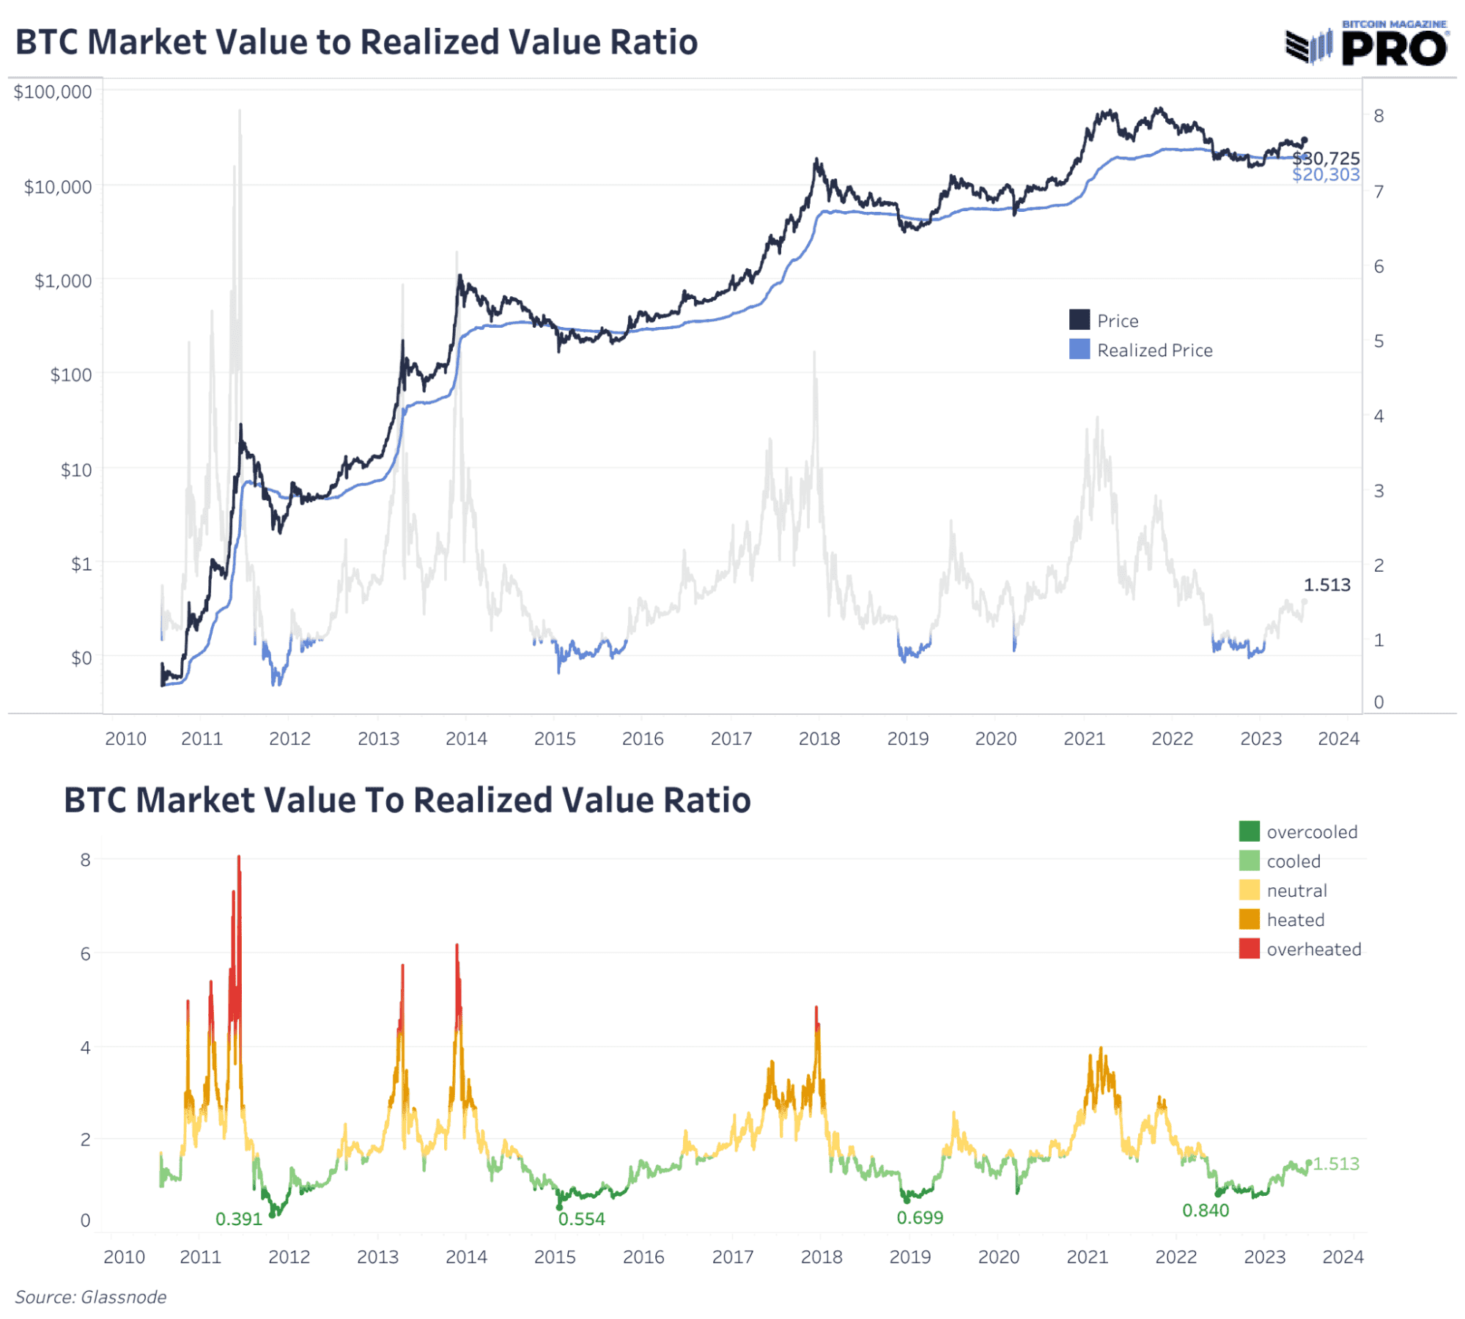Click the dark Price legend swatch

[x=1079, y=320]
